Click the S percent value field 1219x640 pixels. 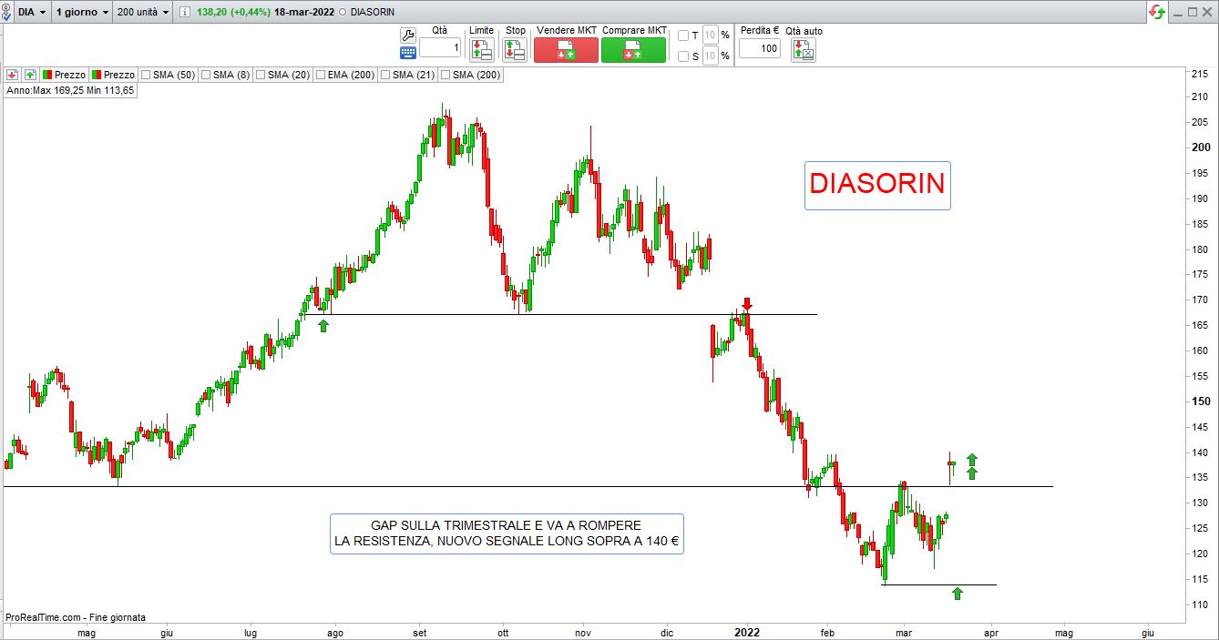pos(711,56)
